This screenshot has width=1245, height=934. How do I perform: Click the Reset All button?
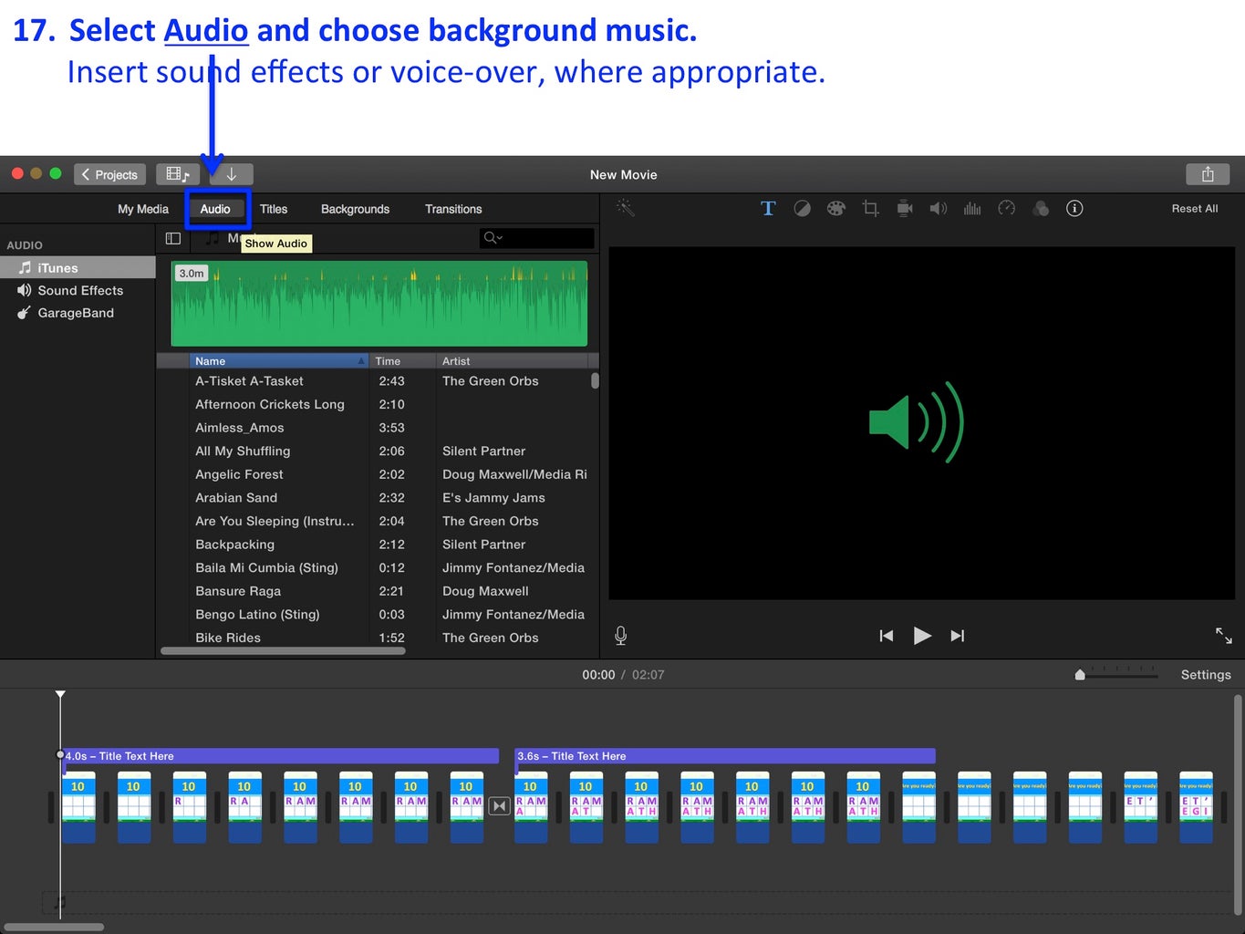pos(1195,208)
